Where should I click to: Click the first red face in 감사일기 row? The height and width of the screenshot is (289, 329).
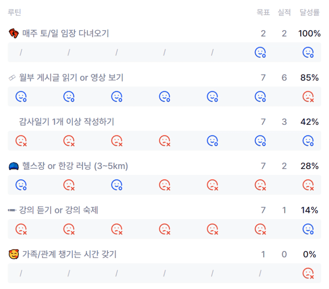tap(21, 141)
